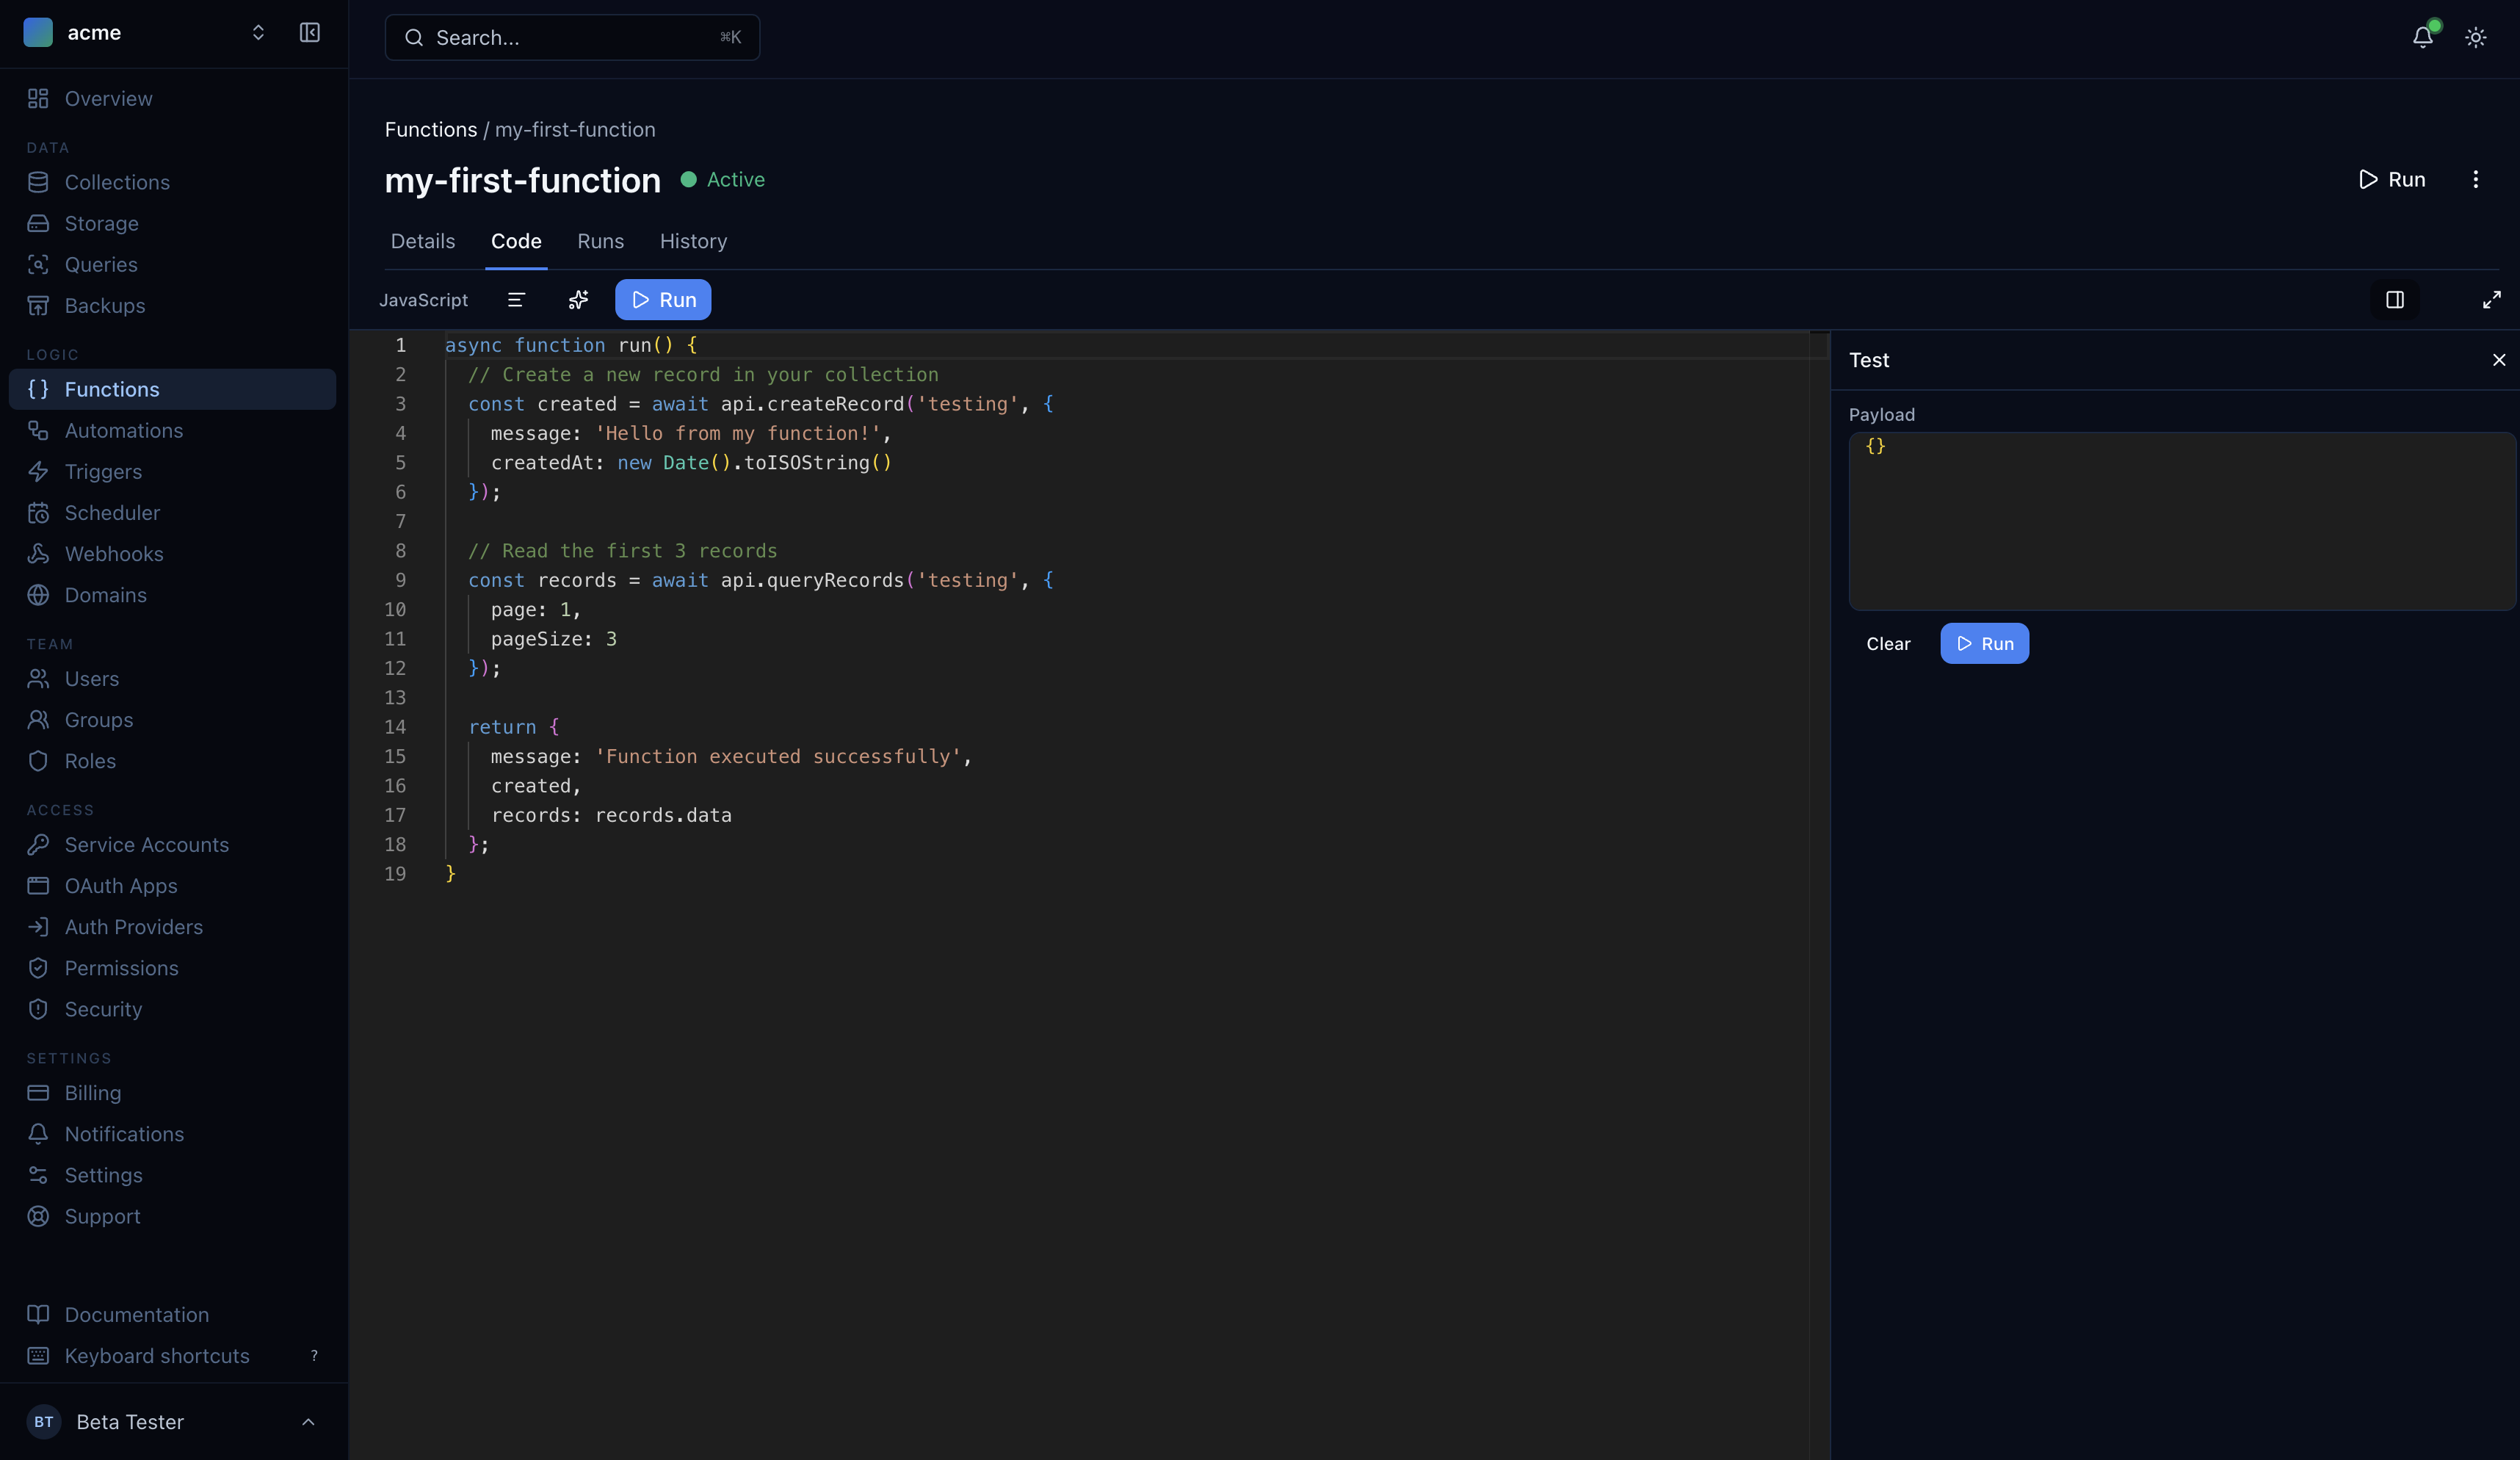Toggle the light theme with the sun icon
Screen dimensions: 2520x1460
tap(2475, 37)
